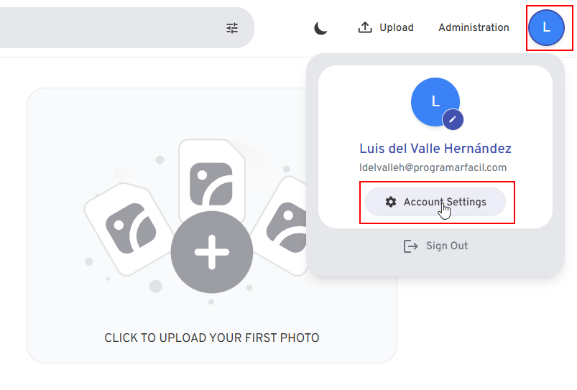Click the Upload label in header
This screenshot has width=577, height=390.
[397, 27]
